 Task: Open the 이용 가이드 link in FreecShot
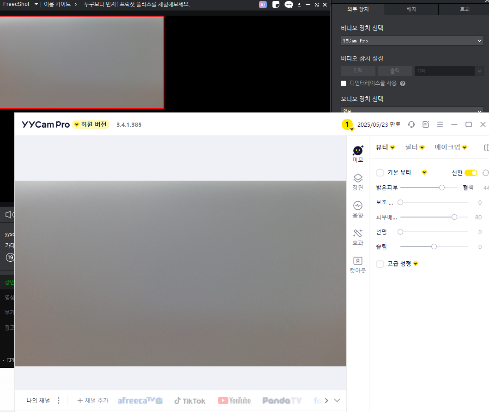click(x=57, y=4)
